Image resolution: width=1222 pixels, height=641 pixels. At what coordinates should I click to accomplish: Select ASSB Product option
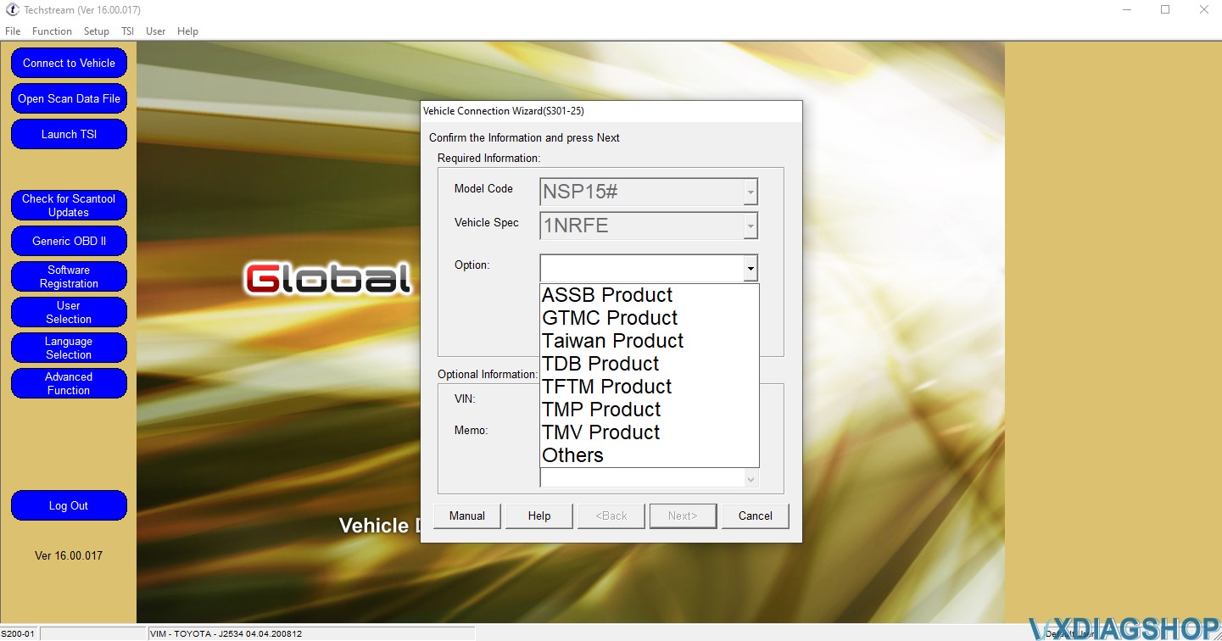tap(649, 295)
